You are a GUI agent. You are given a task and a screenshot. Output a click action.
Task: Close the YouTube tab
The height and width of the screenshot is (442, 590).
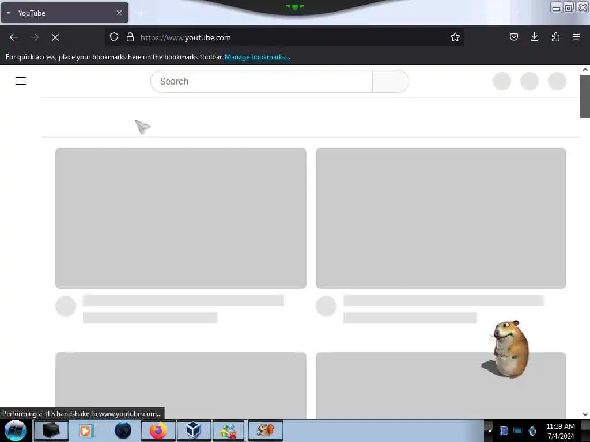click(x=119, y=13)
